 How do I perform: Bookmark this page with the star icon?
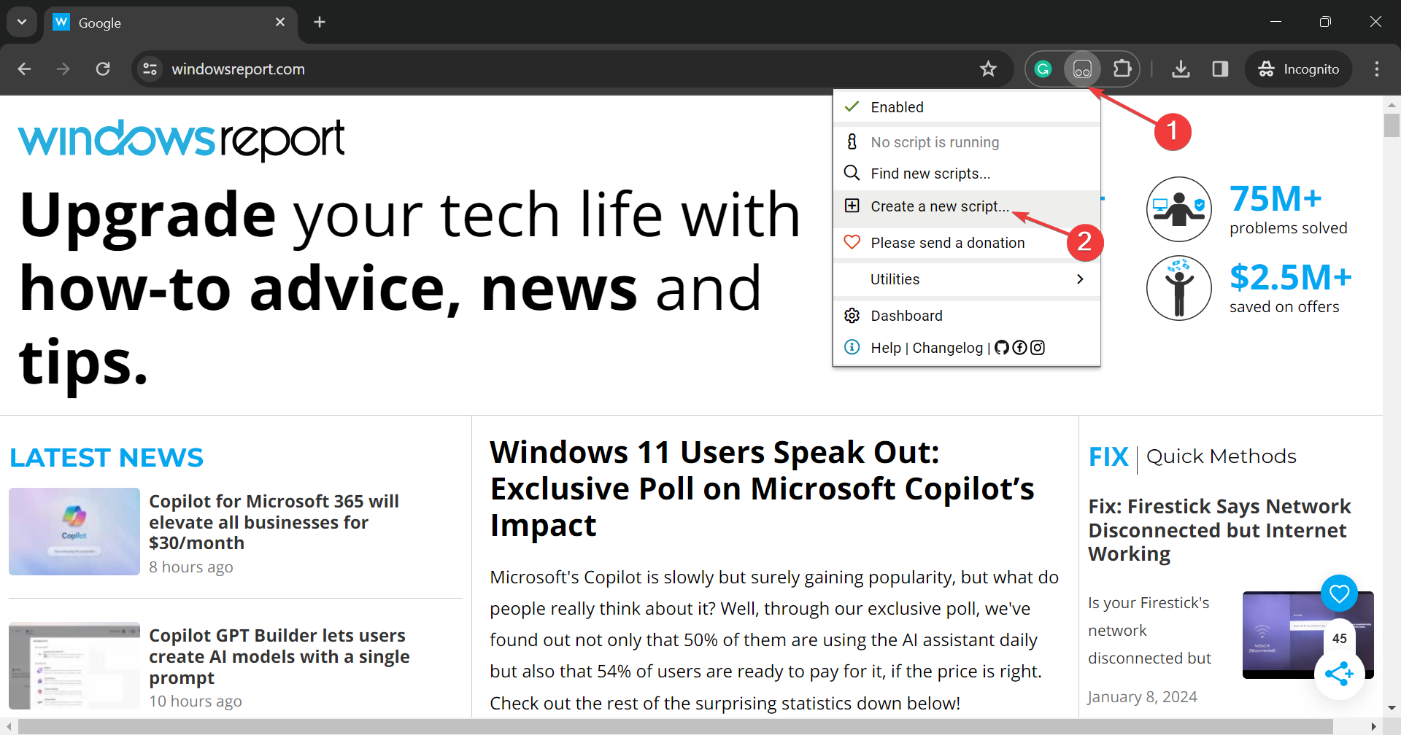988,69
